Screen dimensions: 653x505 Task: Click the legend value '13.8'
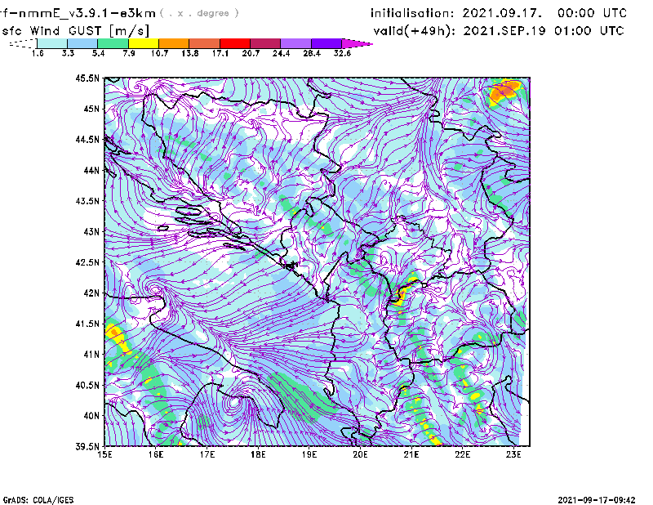pos(190,53)
